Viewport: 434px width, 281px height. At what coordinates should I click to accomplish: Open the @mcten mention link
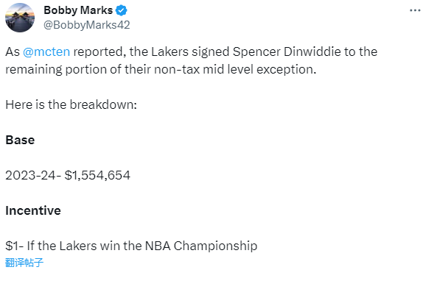pyautogui.click(x=46, y=52)
